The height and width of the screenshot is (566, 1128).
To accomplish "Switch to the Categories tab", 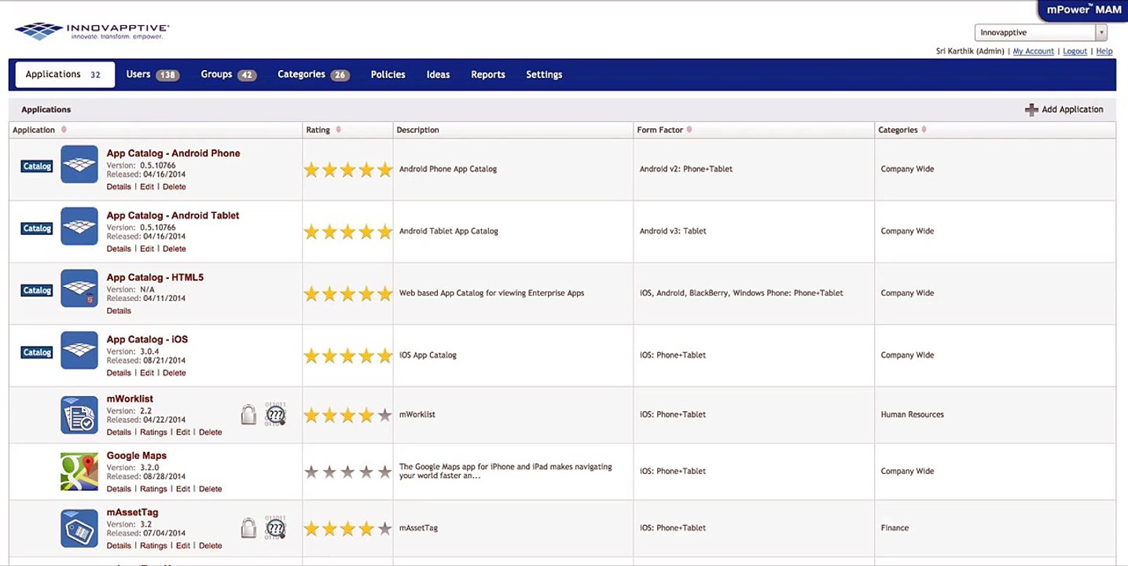I will point(313,75).
